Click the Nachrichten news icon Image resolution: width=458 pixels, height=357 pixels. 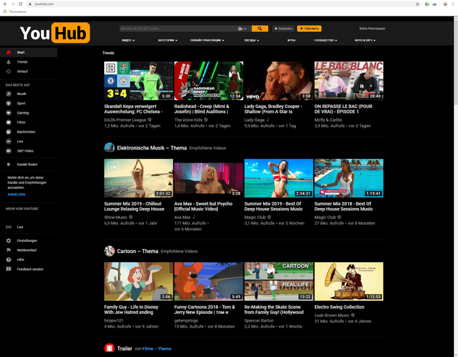point(9,131)
